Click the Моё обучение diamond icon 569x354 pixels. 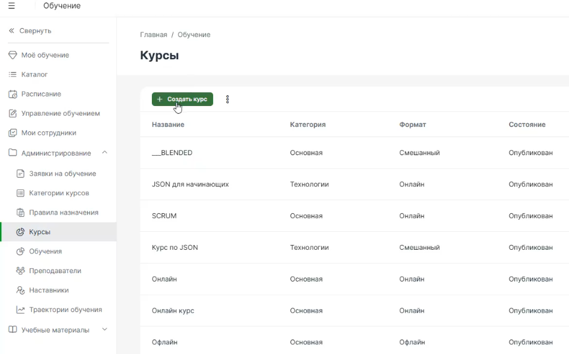13,55
